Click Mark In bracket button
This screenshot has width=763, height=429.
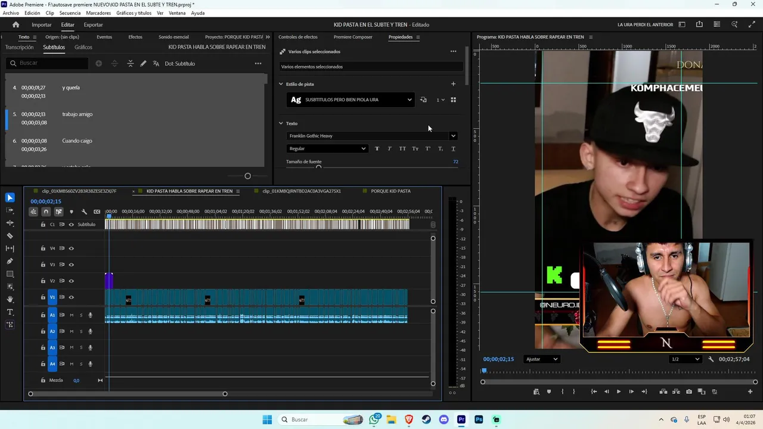[563, 391]
